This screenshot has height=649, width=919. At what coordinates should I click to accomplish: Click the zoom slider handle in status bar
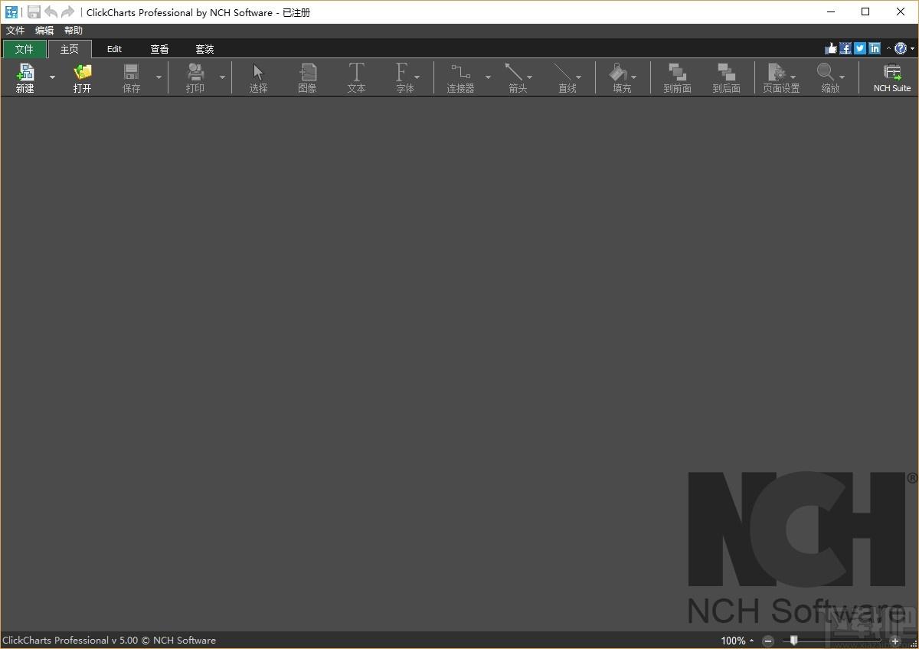(x=794, y=641)
